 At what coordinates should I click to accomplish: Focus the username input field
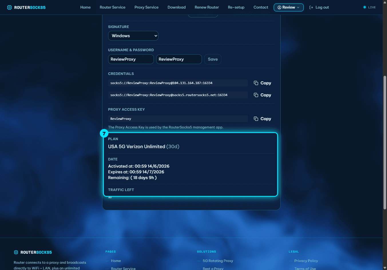[131, 59]
